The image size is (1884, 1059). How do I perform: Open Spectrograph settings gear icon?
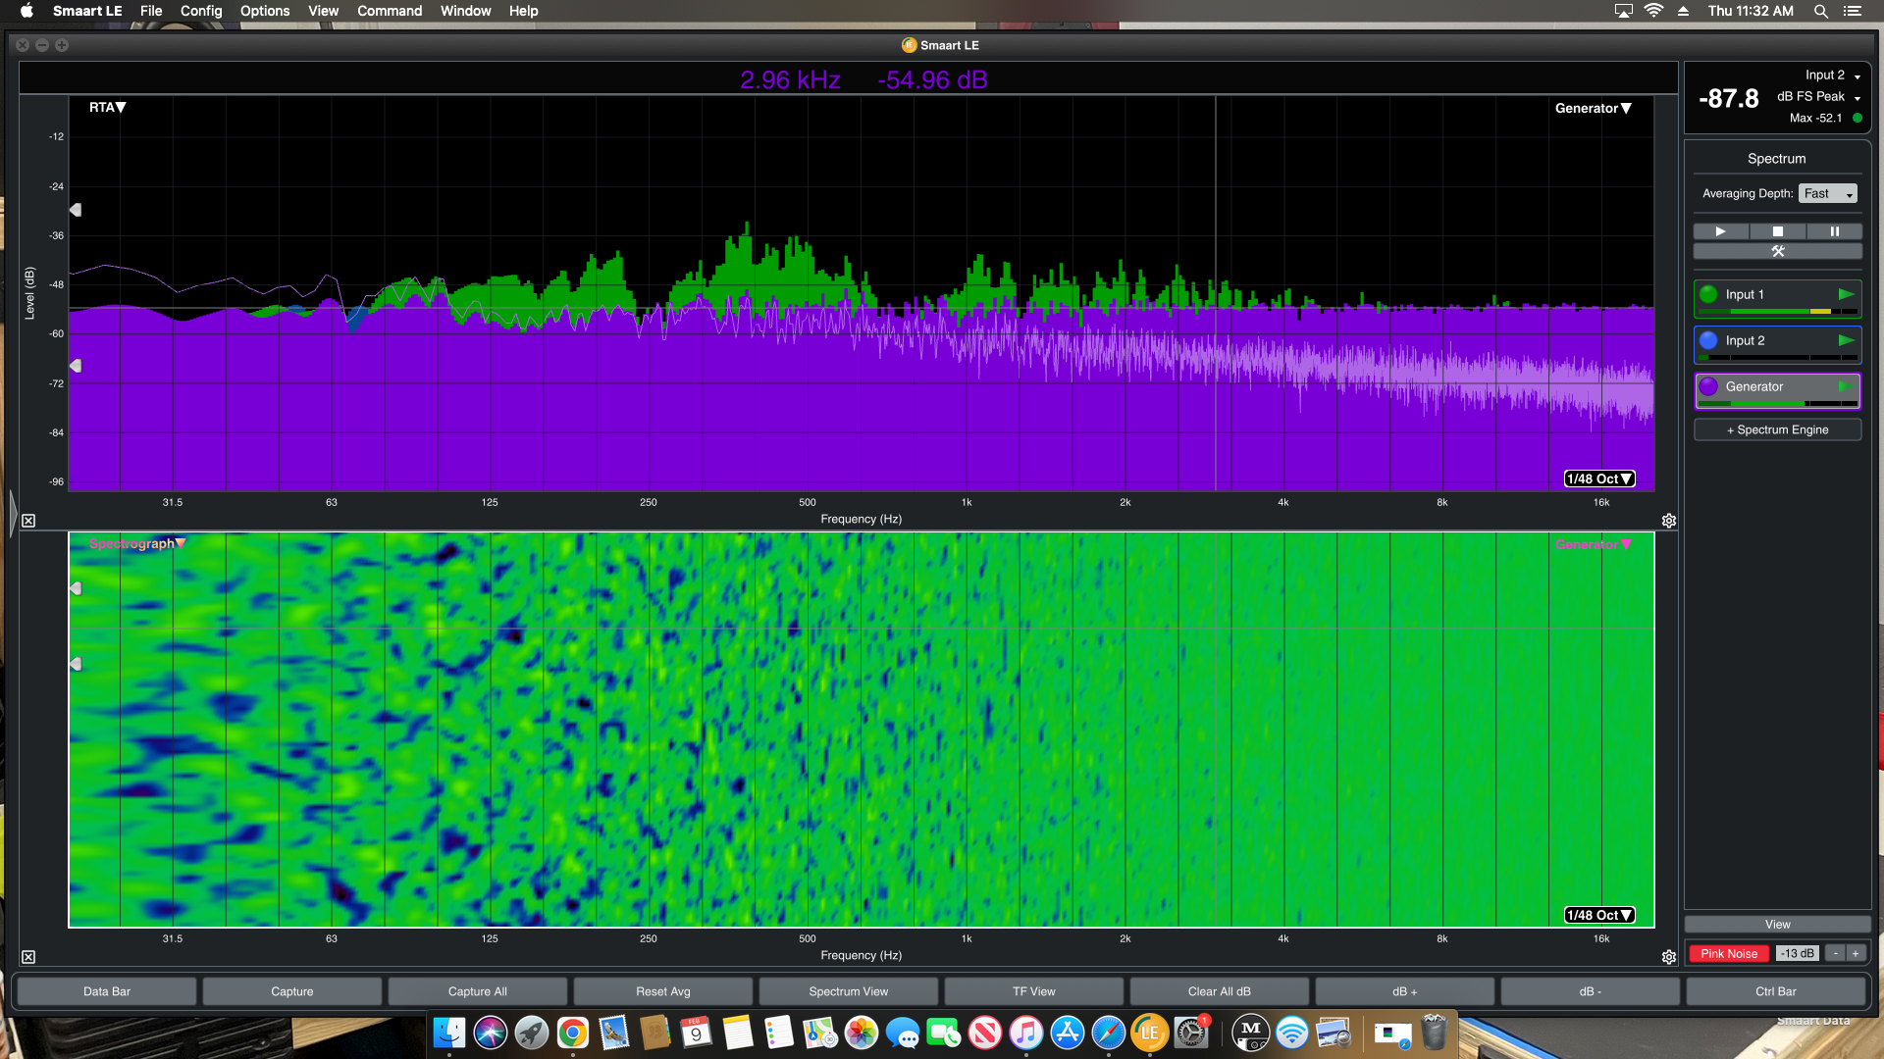pos(1668,957)
